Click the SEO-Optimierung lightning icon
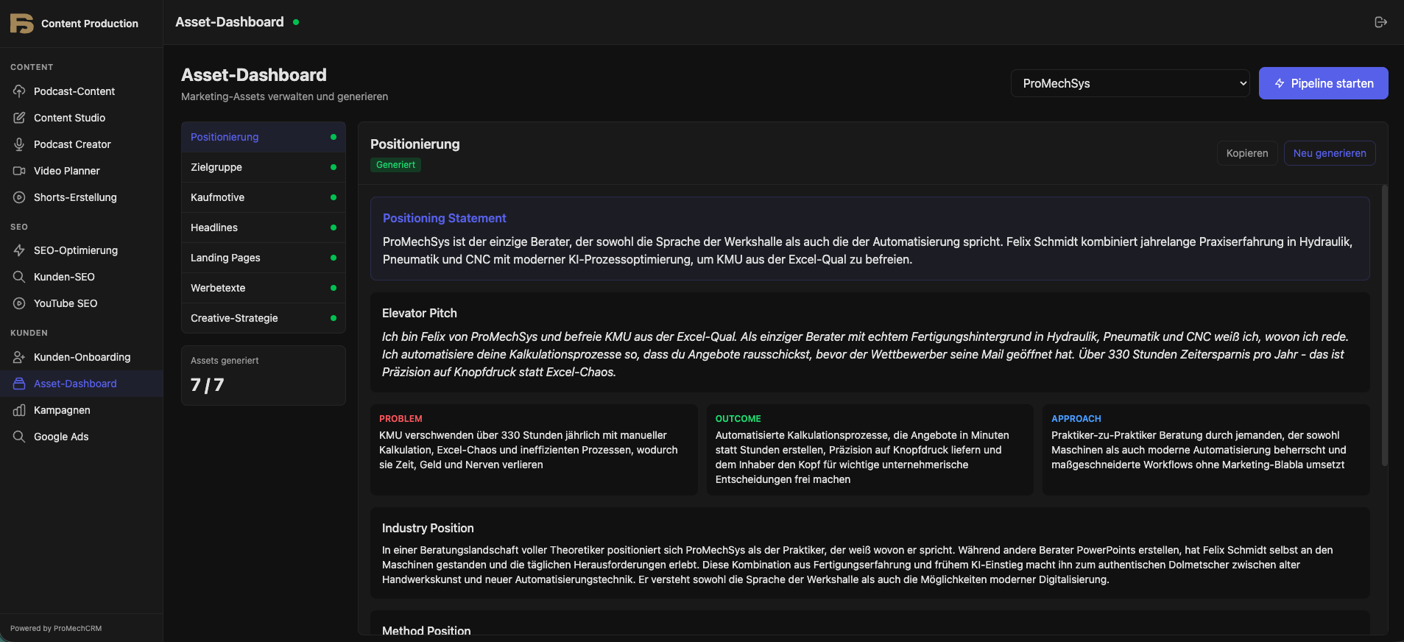The width and height of the screenshot is (1404, 642). tap(19, 250)
